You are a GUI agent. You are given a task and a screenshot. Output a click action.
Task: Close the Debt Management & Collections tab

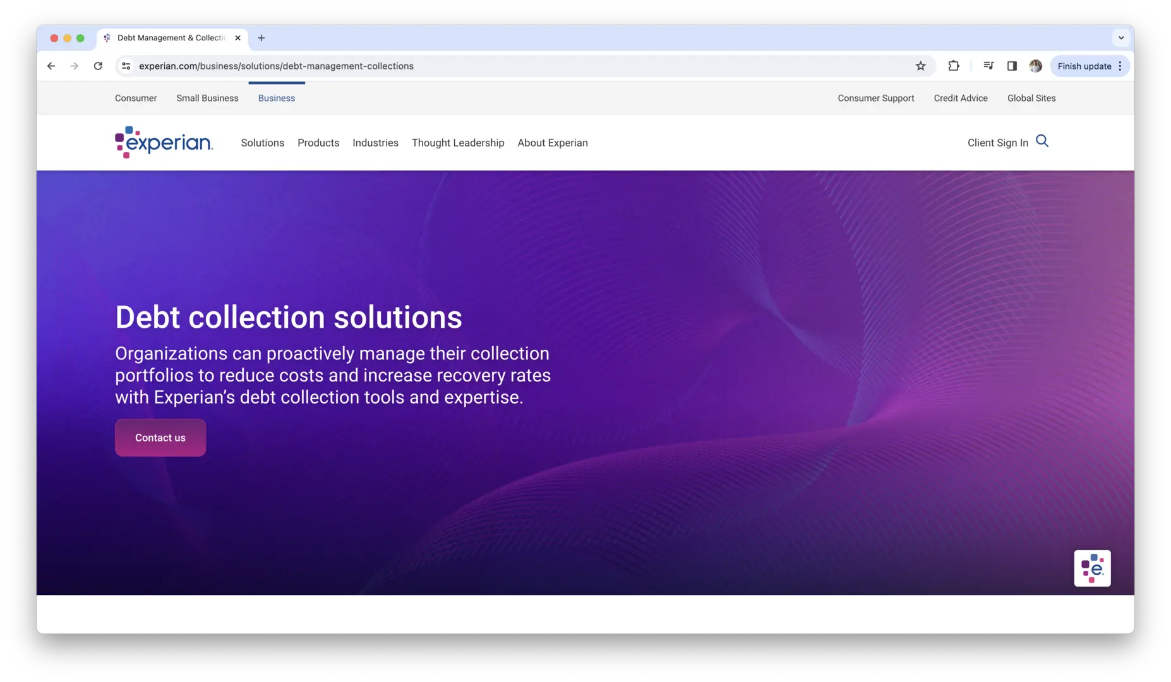click(237, 38)
